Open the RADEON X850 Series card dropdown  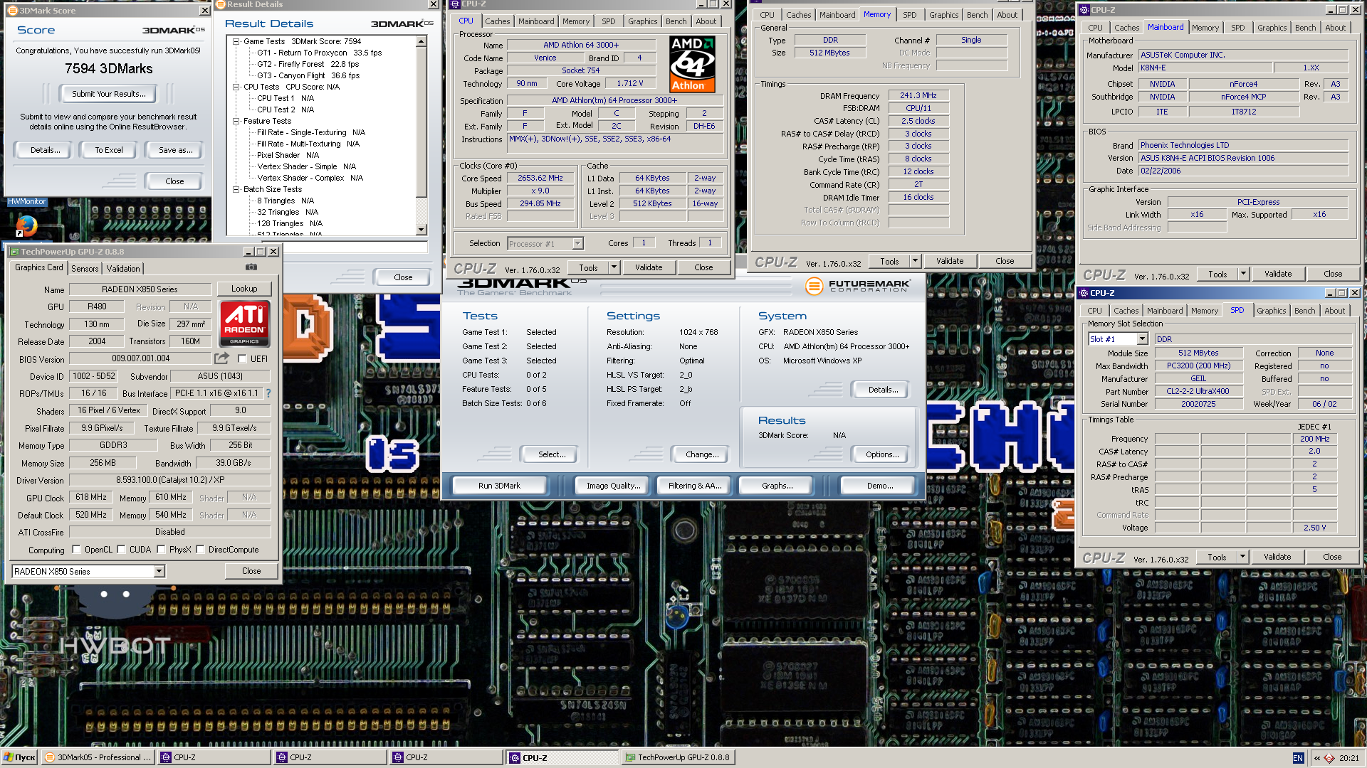pyautogui.click(x=159, y=571)
